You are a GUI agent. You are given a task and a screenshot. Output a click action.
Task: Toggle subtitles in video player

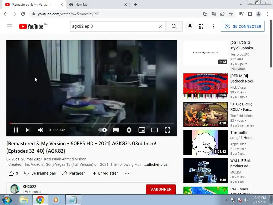[x=116, y=130]
